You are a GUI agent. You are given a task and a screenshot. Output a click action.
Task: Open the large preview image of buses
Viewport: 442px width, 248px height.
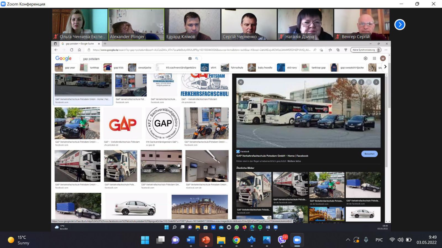(308, 113)
